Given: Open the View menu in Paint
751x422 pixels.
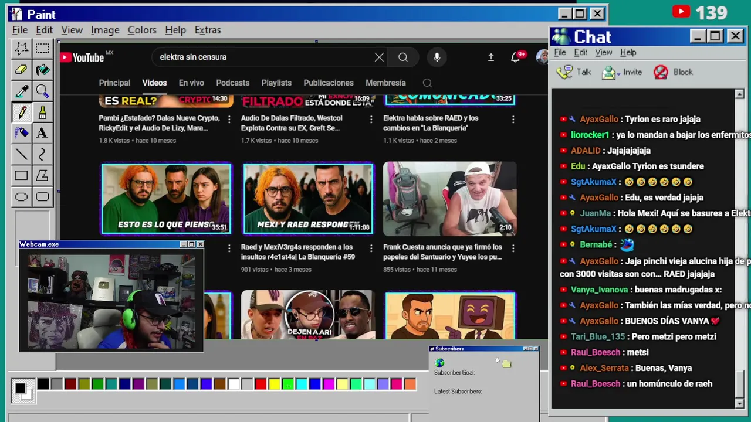Looking at the screenshot, I should (x=72, y=30).
